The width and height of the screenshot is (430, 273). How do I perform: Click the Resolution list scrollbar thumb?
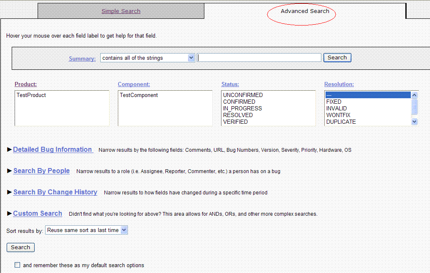415,107
